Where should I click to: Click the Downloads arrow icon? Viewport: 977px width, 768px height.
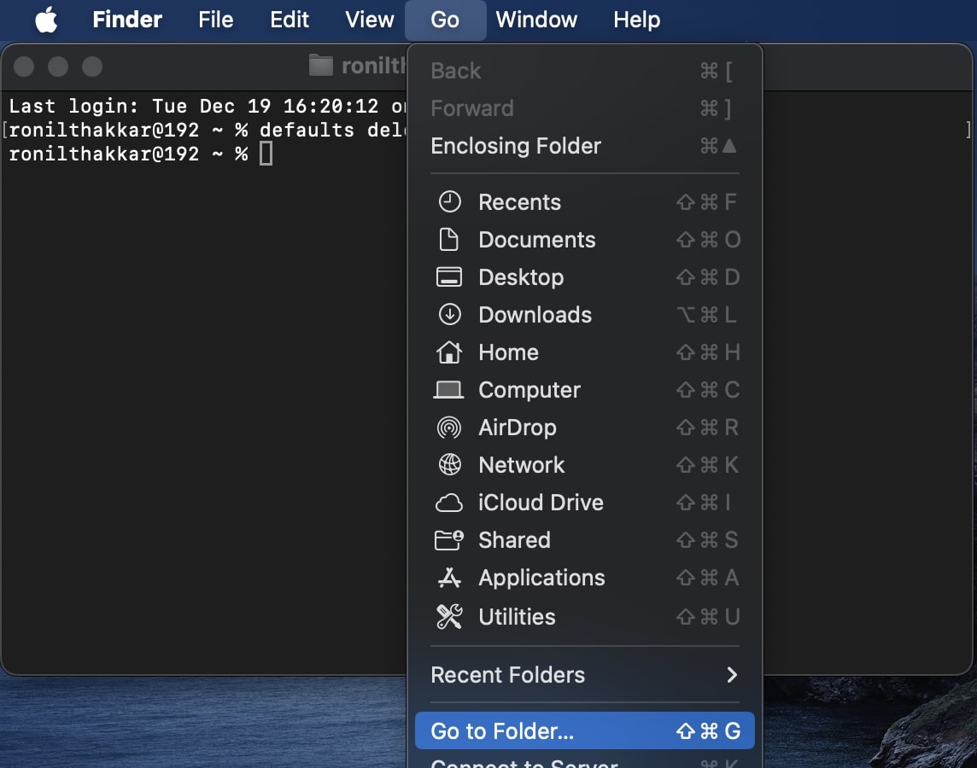pyautogui.click(x=449, y=314)
